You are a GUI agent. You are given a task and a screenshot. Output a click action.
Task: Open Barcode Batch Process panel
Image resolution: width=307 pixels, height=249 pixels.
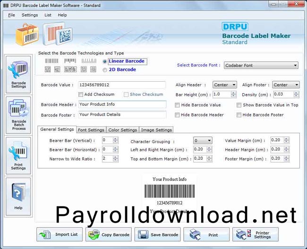click(18, 115)
